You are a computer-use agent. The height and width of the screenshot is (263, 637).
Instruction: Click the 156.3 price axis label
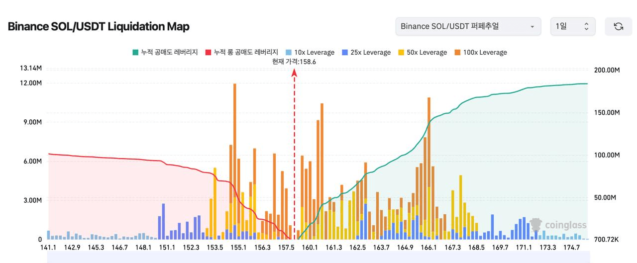[x=262, y=248]
